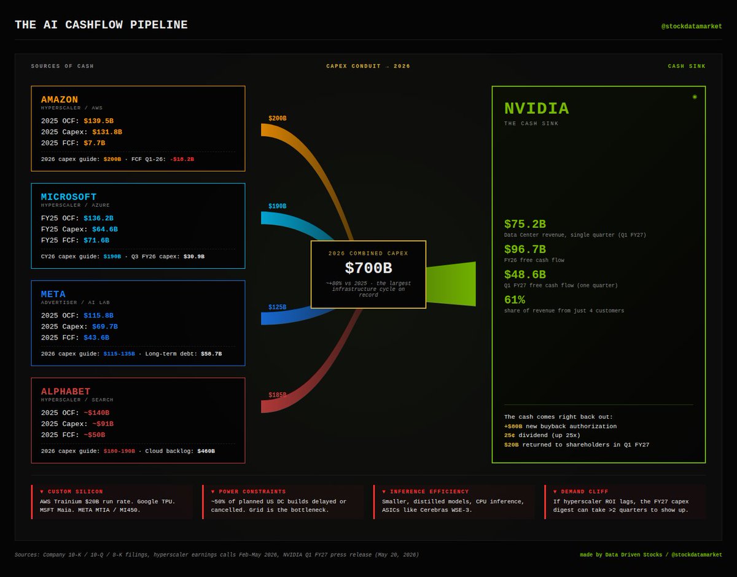
Task: Click the CUSTOM SILICON risk card title
Action: coord(76,492)
